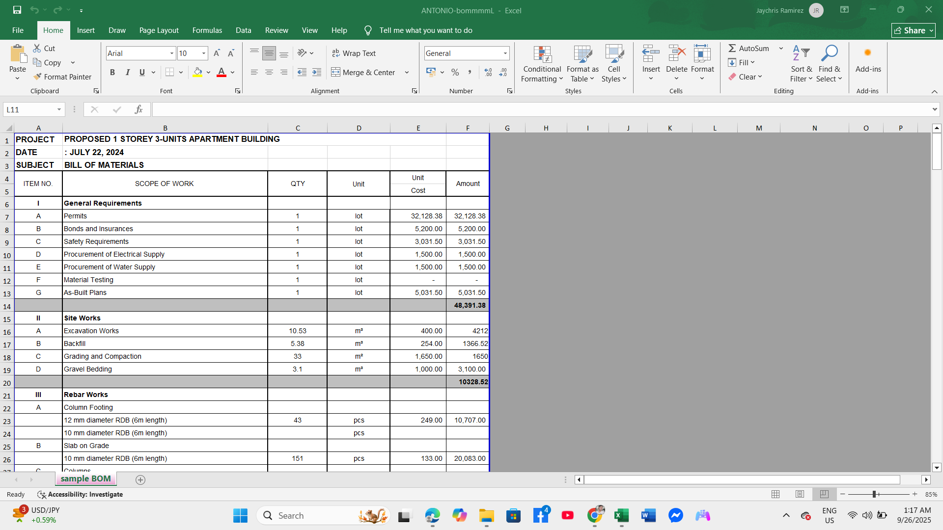Viewport: 943px width, 530px height.
Task: Open Word from the Windows taskbar
Action: pos(648,515)
